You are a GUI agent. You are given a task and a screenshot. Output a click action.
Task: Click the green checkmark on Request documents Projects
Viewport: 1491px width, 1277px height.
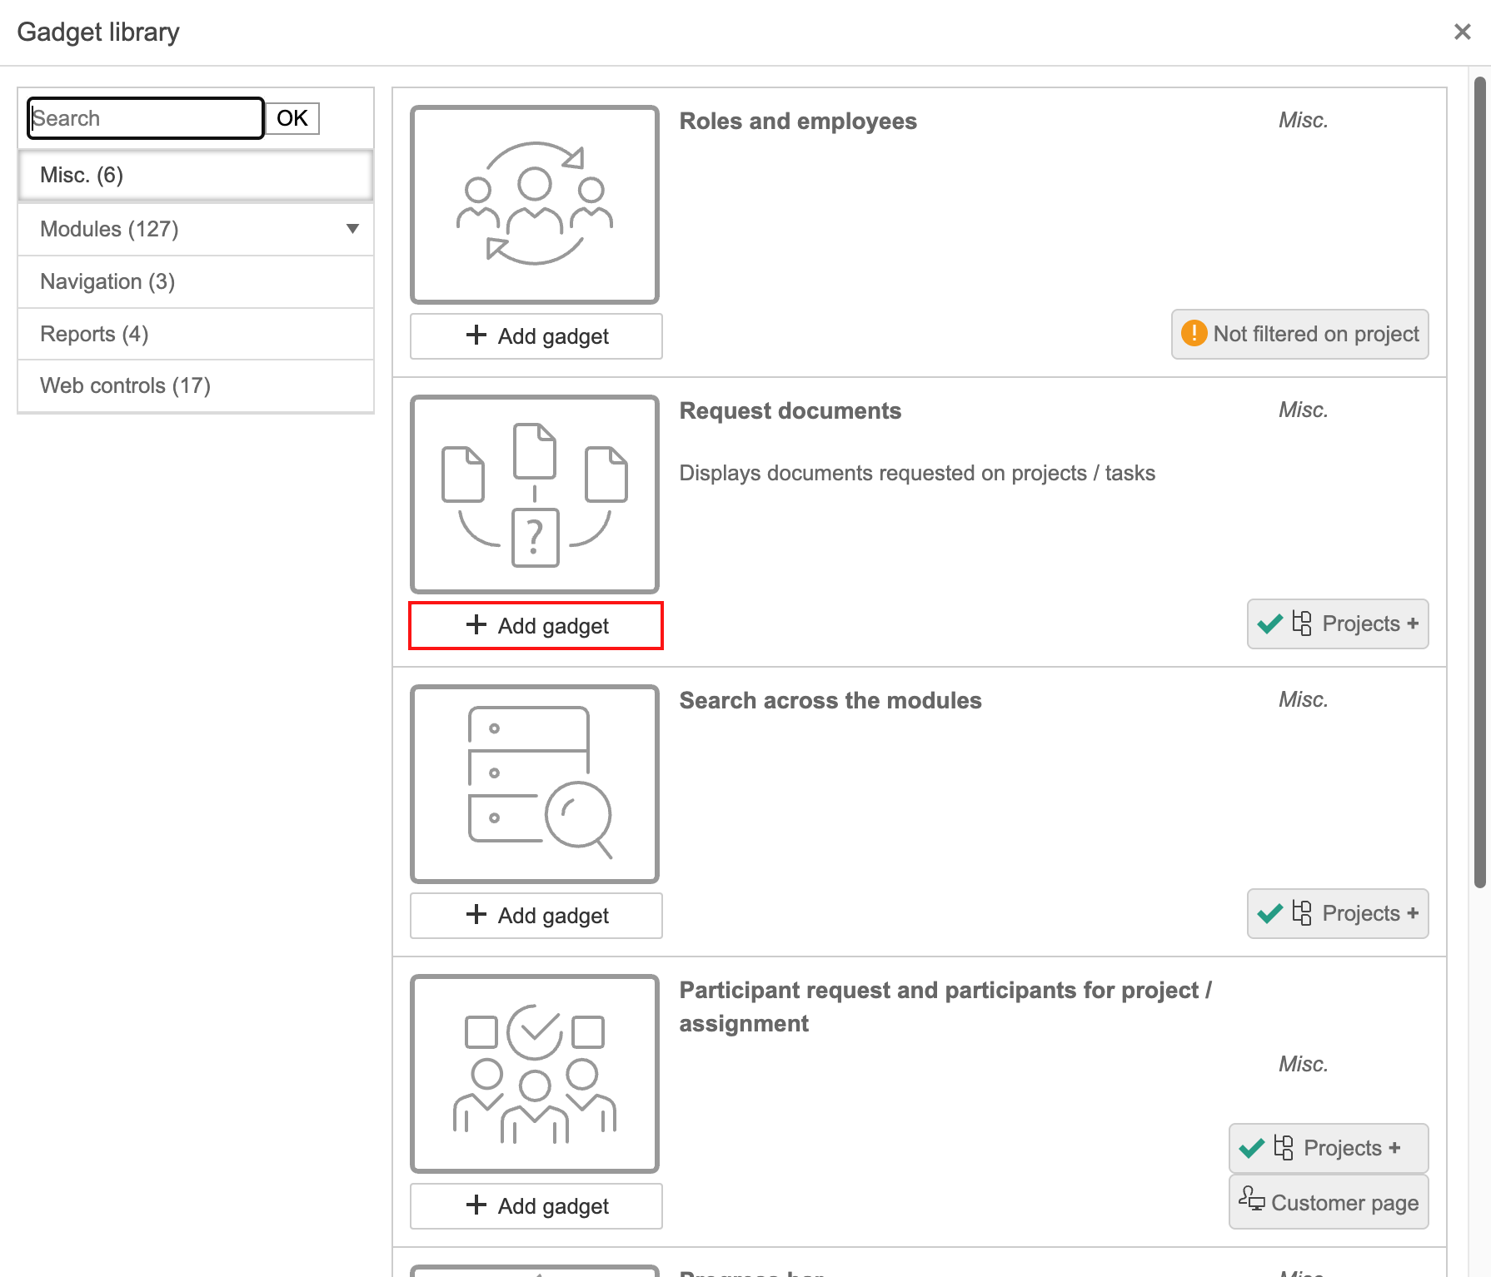click(x=1269, y=624)
